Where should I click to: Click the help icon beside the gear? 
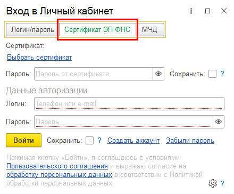point(222,183)
